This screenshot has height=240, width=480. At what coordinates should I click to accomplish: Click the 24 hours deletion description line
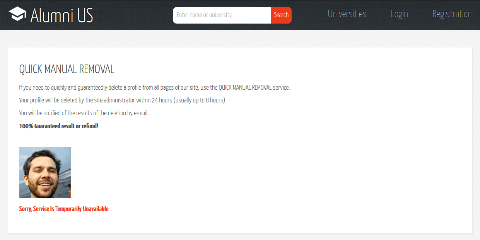123,100
